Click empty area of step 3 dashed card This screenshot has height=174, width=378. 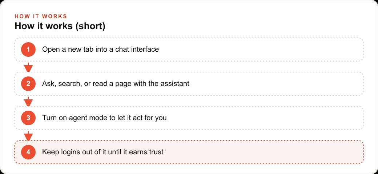(265, 118)
